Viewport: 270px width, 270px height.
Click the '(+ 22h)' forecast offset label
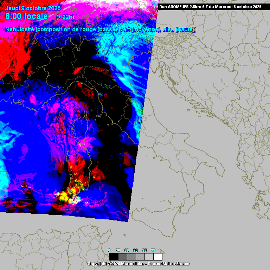(65, 17)
